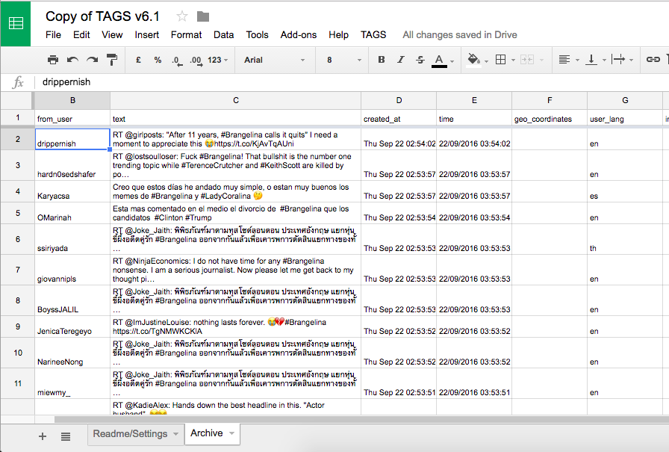Image resolution: width=669 pixels, height=452 pixels.
Task: Open the View menu
Action: pos(112,35)
